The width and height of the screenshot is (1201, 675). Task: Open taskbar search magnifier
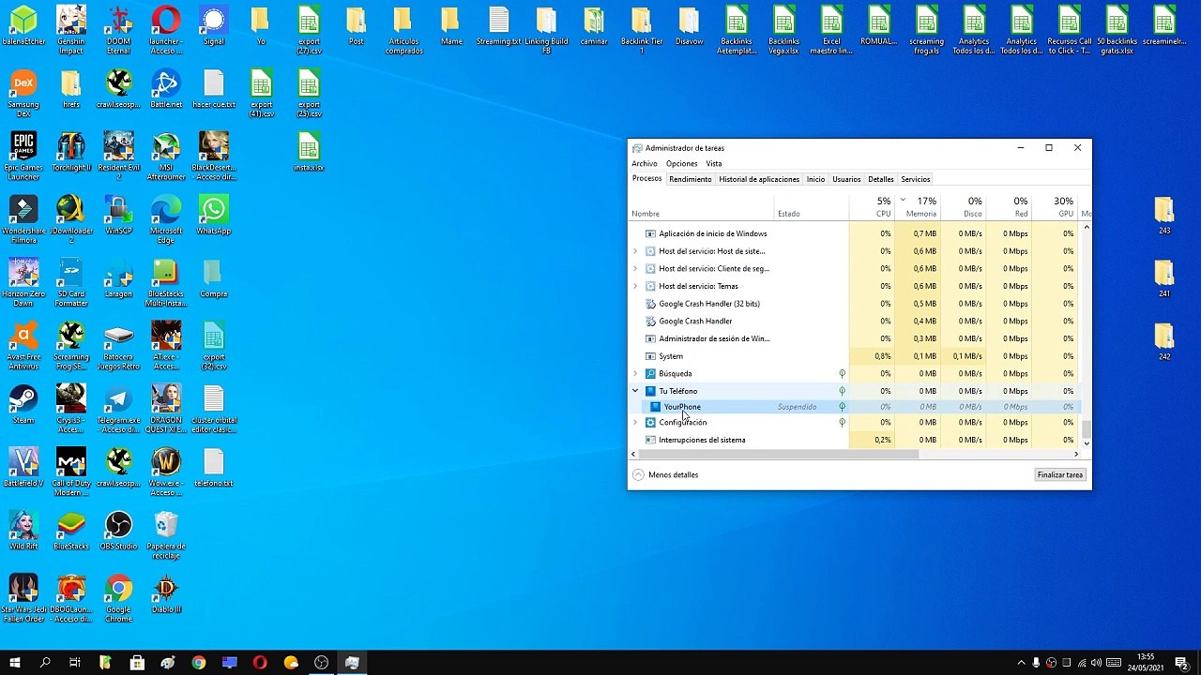(45, 663)
